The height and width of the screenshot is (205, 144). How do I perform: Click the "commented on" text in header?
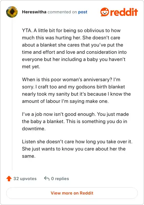[62, 12]
